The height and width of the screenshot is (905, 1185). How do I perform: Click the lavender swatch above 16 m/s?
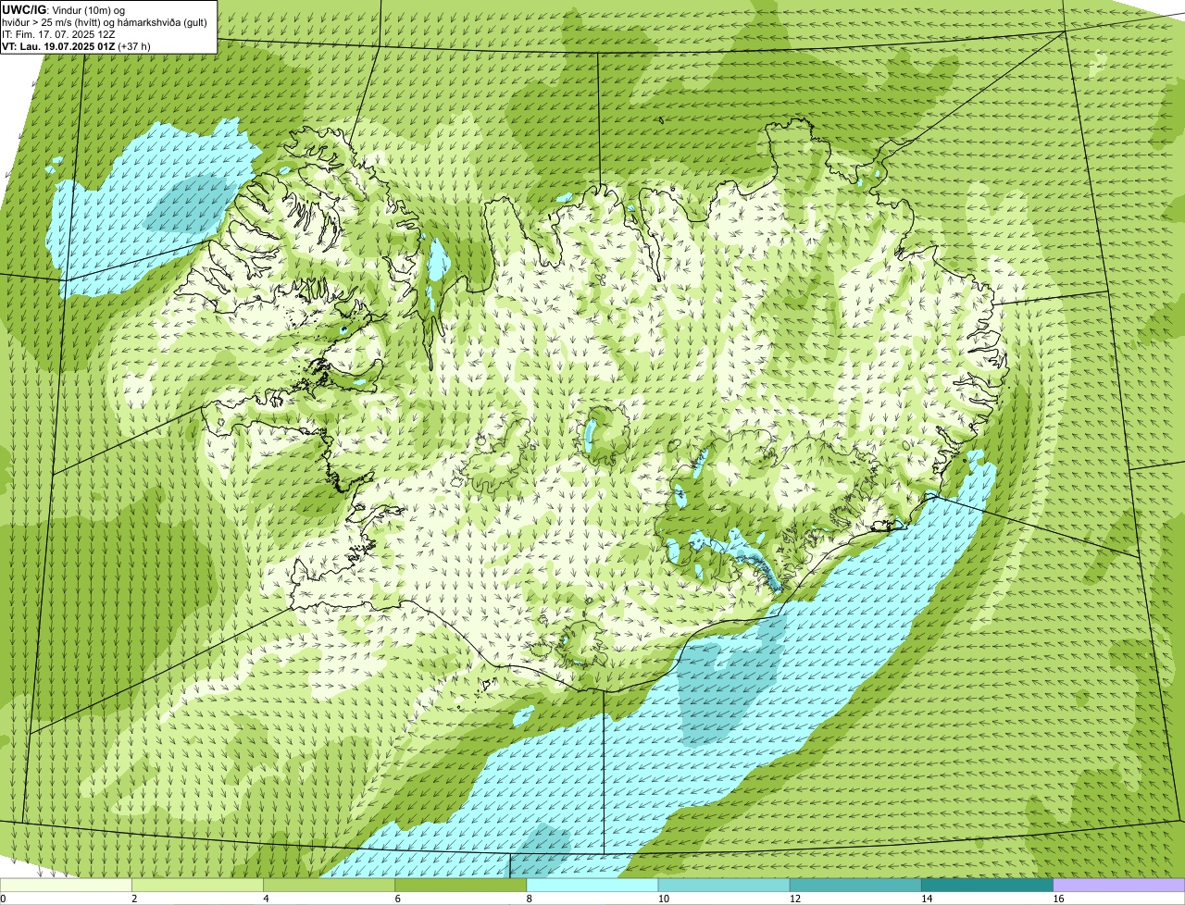pyautogui.click(x=1119, y=886)
